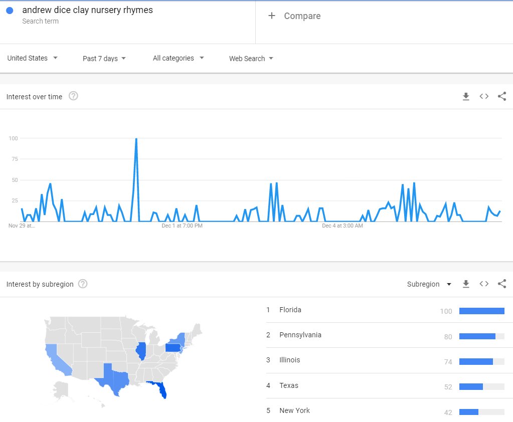Viewport: 513px width, 422px height.
Task: Open the United States region dropdown
Action: pos(33,58)
